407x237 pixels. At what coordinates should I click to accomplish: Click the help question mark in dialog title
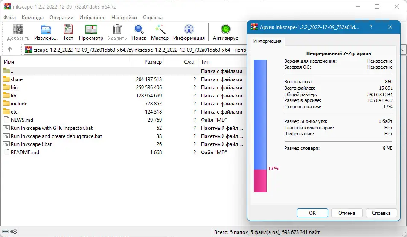(x=371, y=27)
